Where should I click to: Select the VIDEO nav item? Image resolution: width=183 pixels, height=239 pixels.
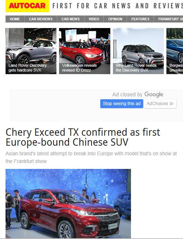point(94,19)
